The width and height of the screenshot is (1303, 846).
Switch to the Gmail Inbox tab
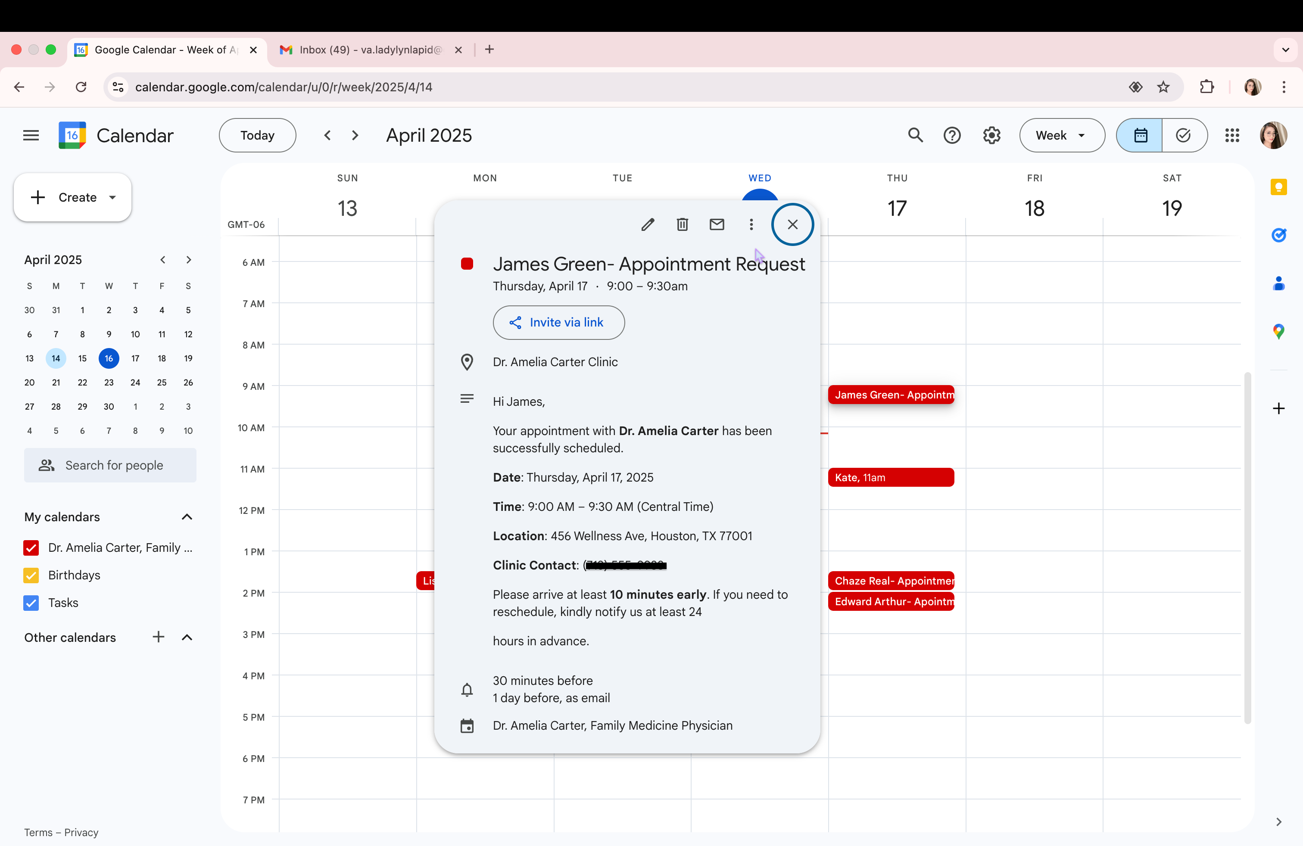370,50
